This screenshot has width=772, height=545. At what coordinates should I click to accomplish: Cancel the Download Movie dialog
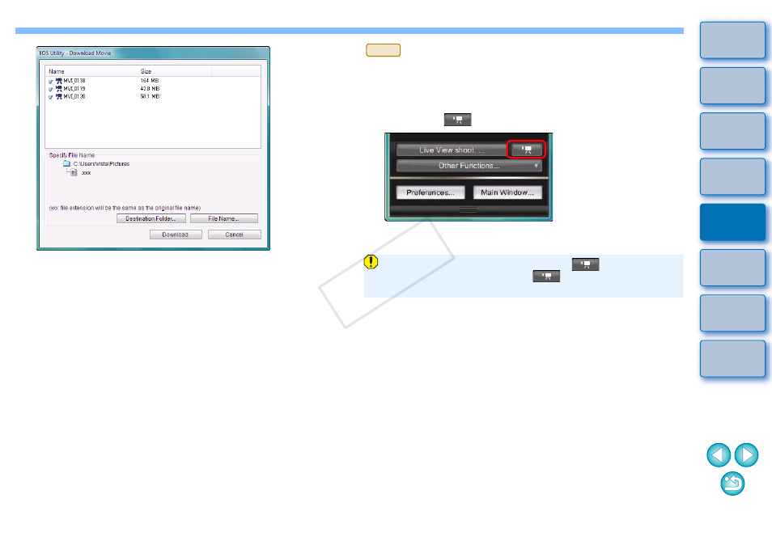coord(235,234)
